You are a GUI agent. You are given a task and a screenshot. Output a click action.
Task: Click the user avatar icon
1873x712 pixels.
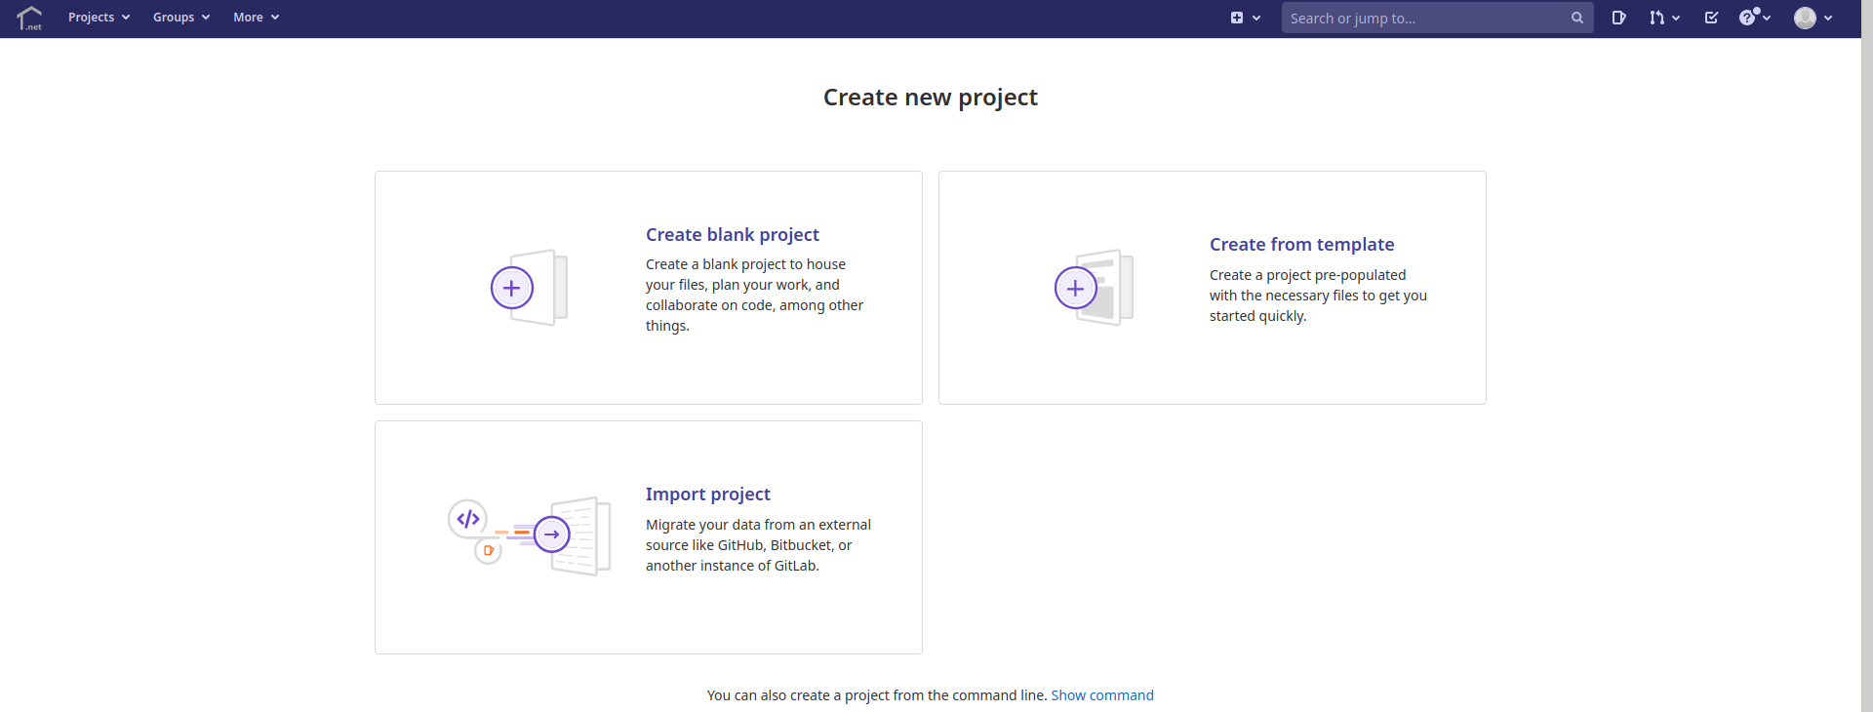[x=1805, y=18]
